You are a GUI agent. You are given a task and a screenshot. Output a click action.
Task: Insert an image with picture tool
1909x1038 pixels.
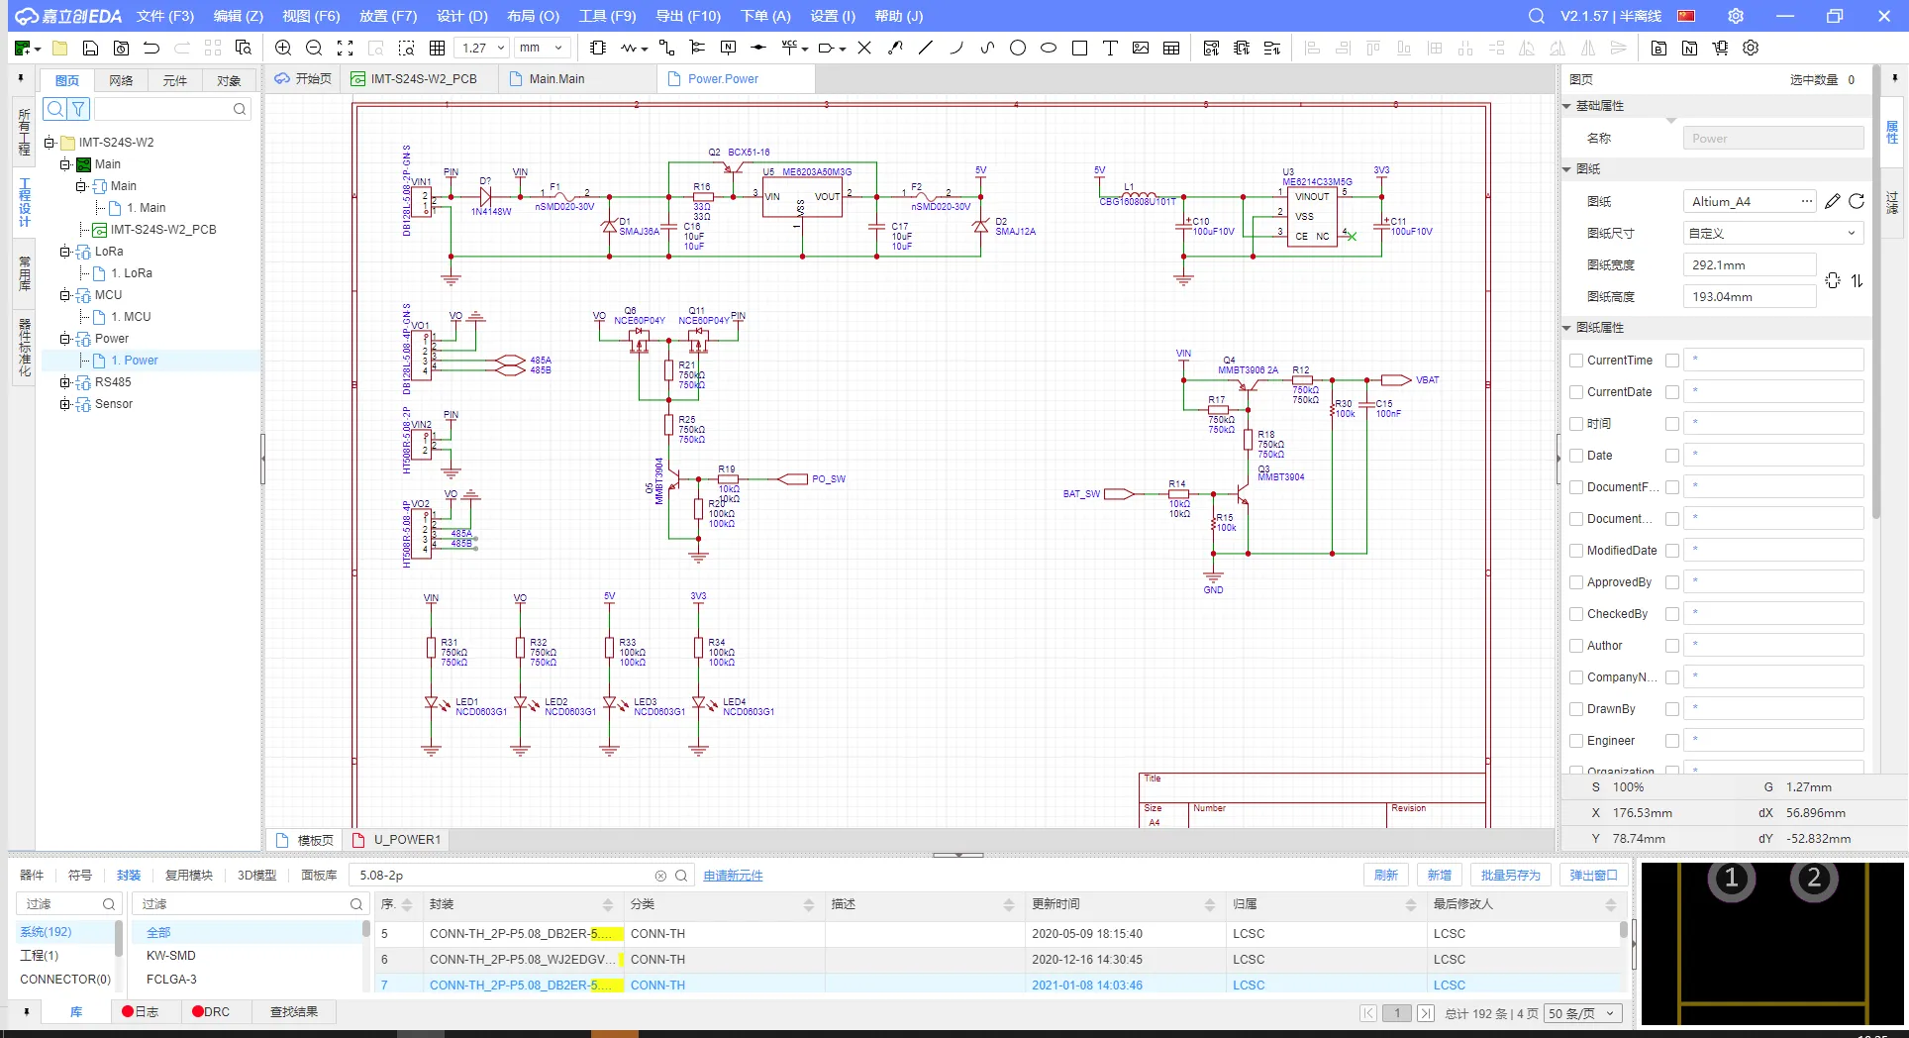coord(1141,48)
